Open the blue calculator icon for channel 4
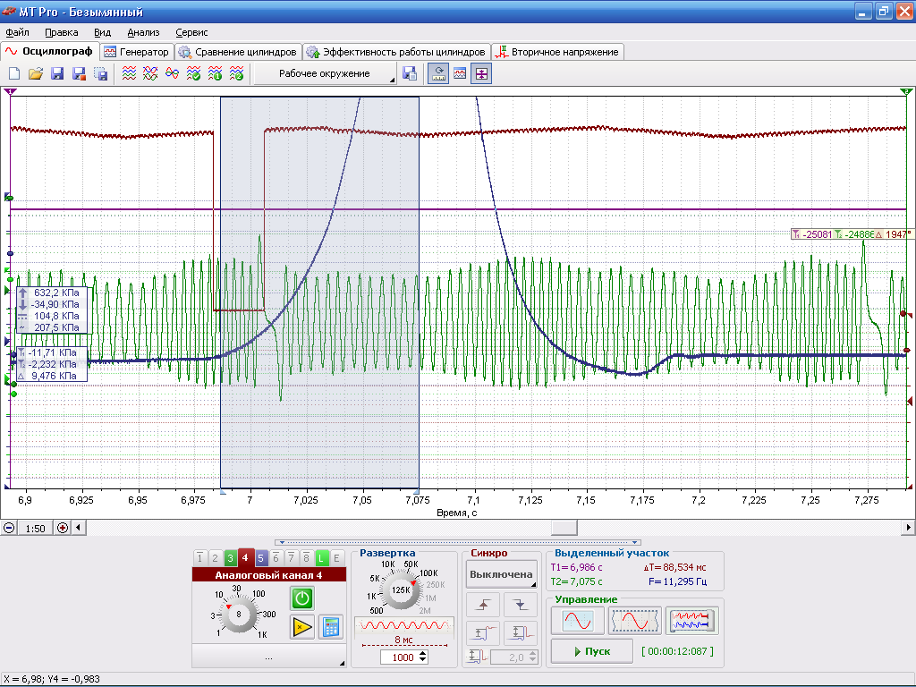Viewport: 916px width, 687px height. (x=331, y=627)
